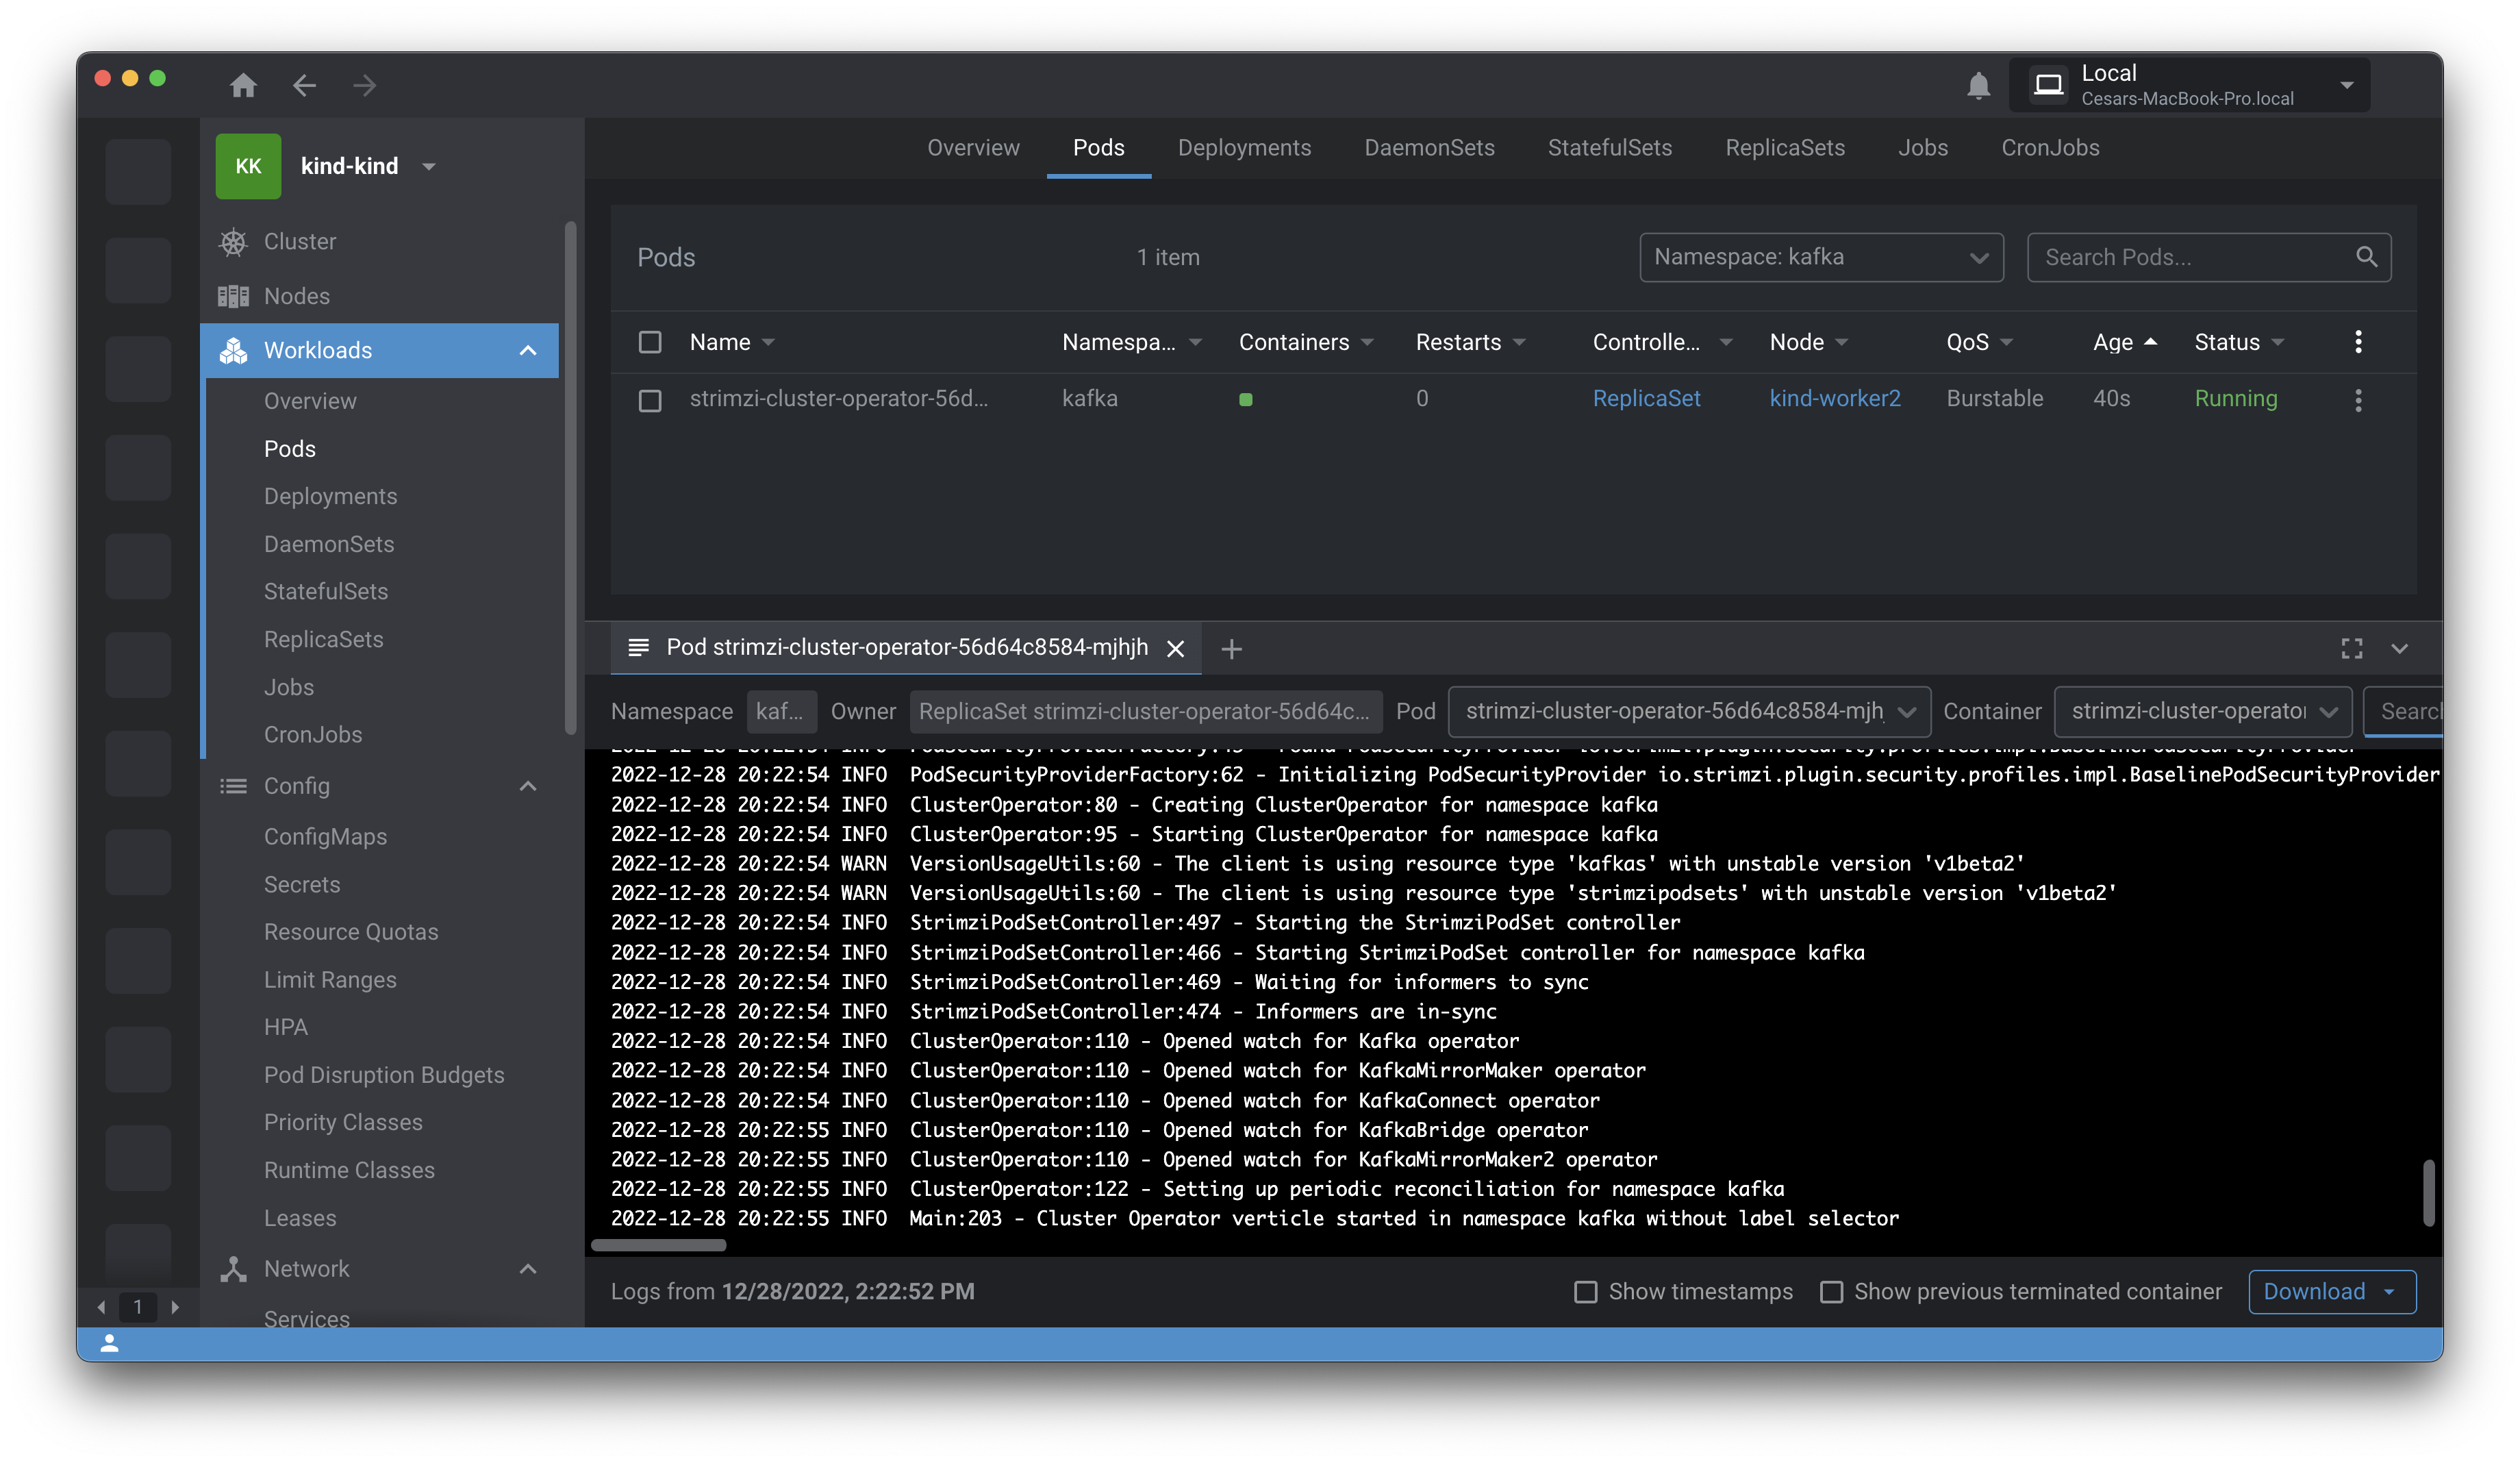Open actions menu for strimzi-cluster-operator pod row
Image resolution: width=2520 pixels, height=1463 pixels.
pos(2358,400)
